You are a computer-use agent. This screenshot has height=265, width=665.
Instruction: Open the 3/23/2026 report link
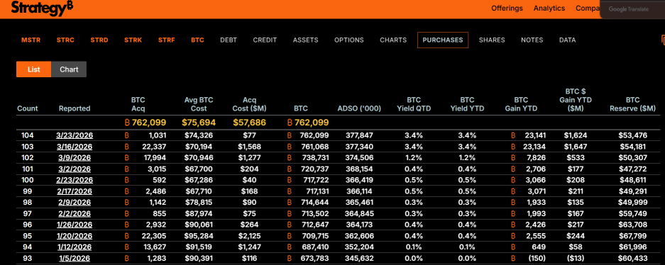coord(75,135)
